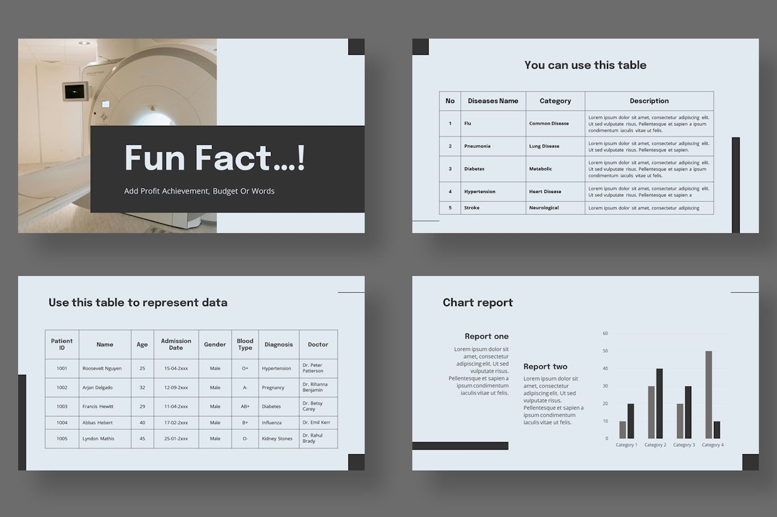The width and height of the screenshot is (777, 517).
Task: Click the MRI scanner photo
Action: point(117,135)
